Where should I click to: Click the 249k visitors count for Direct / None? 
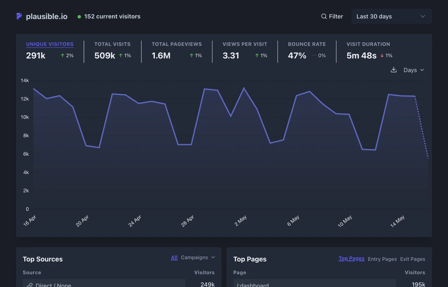point(207,284)
